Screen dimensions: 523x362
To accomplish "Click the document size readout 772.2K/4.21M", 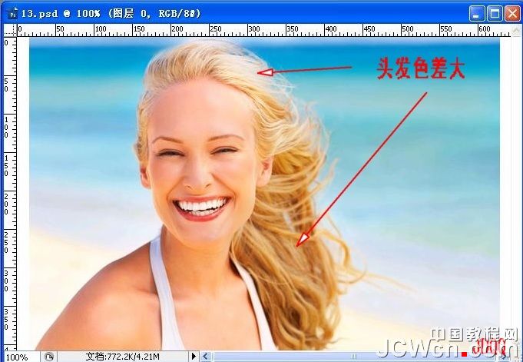I will tap(123, 357).
